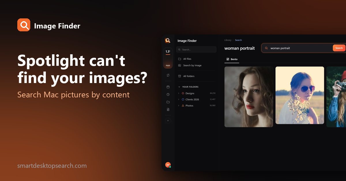The image size is (346, 181).
Task: Select the Designs folder row
Action: coord(197,93)
